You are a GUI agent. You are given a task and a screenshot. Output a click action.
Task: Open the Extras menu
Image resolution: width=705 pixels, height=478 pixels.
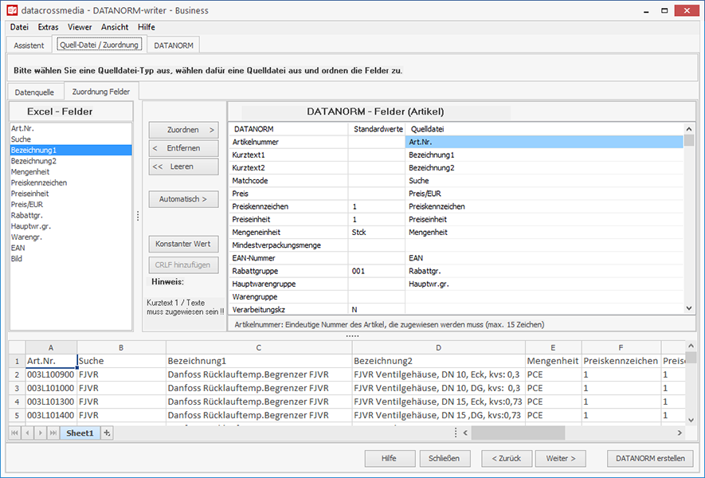click(48, 27)
